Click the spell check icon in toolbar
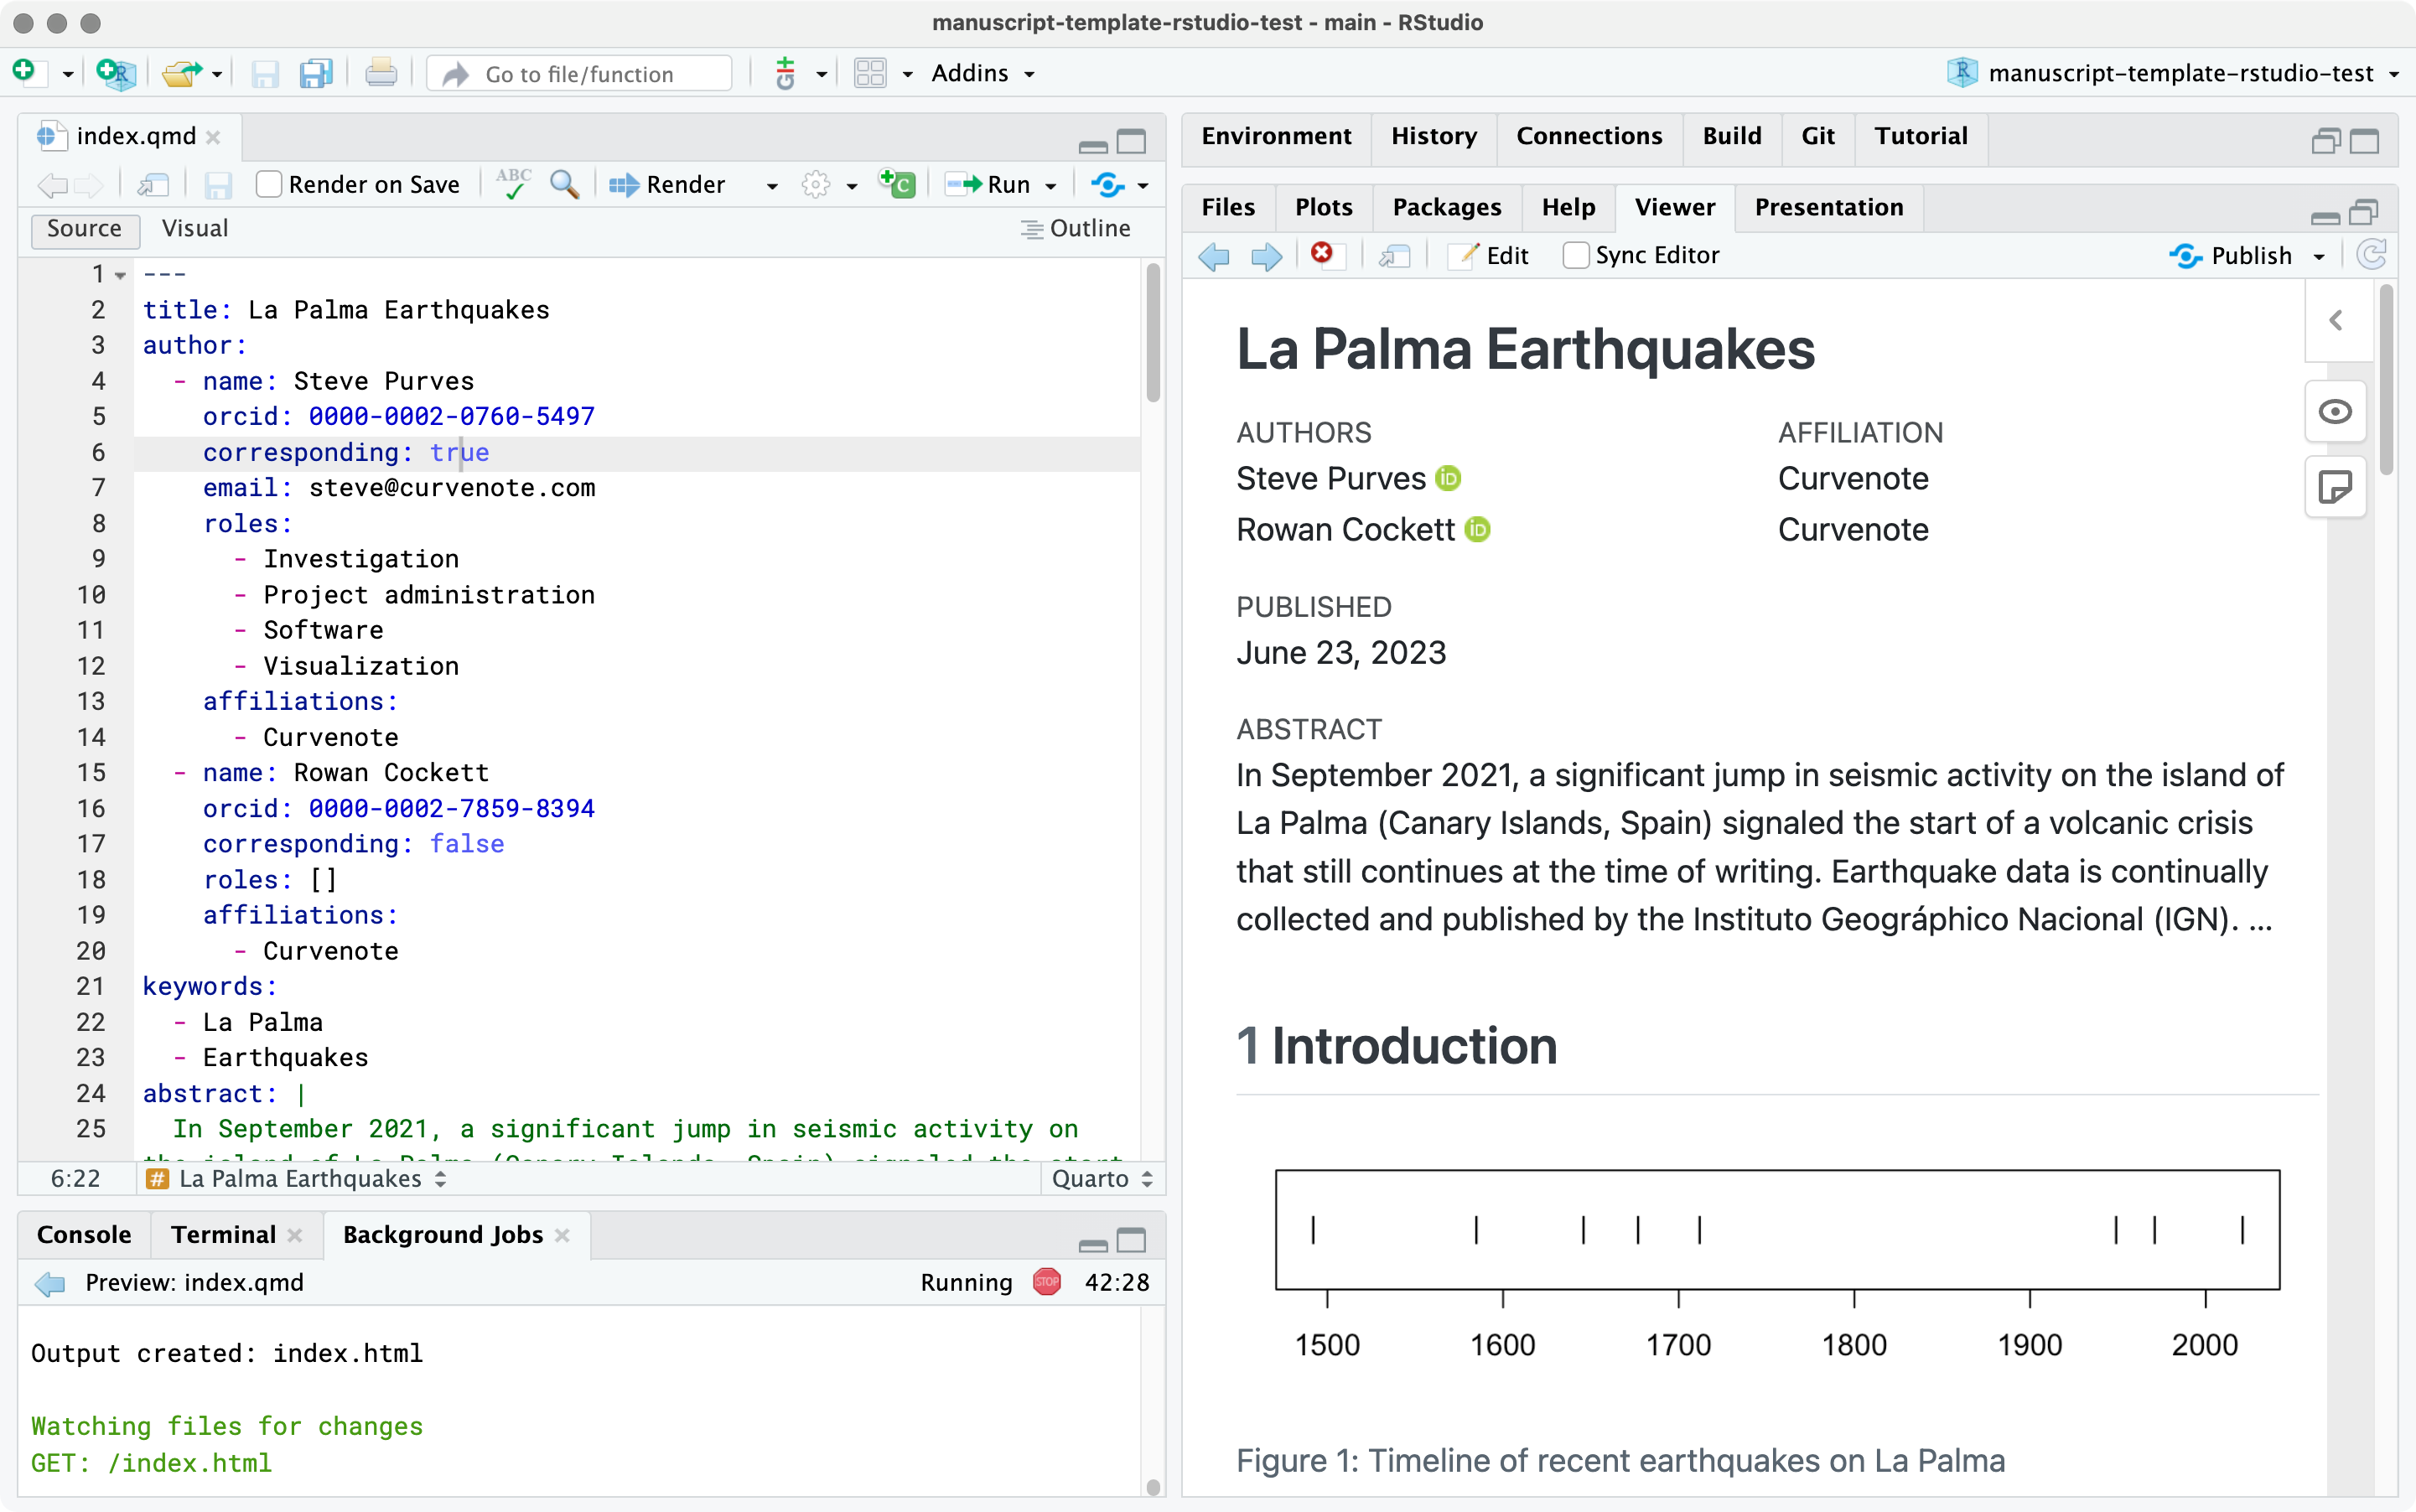 point(512,186)
